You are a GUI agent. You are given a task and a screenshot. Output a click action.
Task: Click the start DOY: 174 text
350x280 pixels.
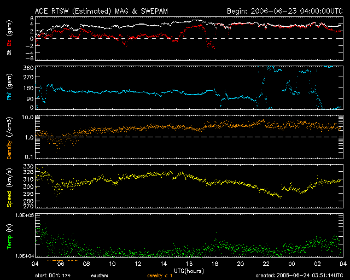tap(53, 276)
